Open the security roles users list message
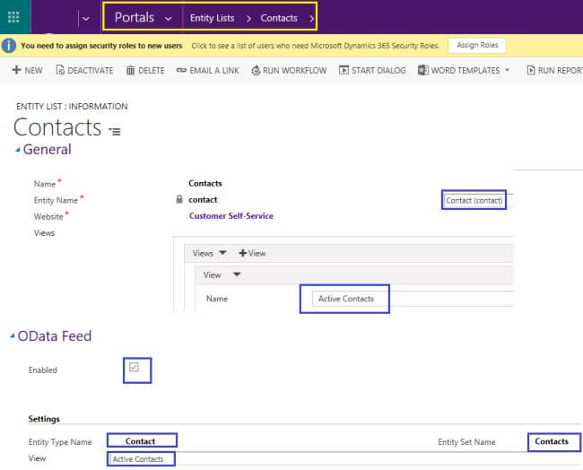Image resolution: width=583 pixels, height=470 pixels. (316, 46)
